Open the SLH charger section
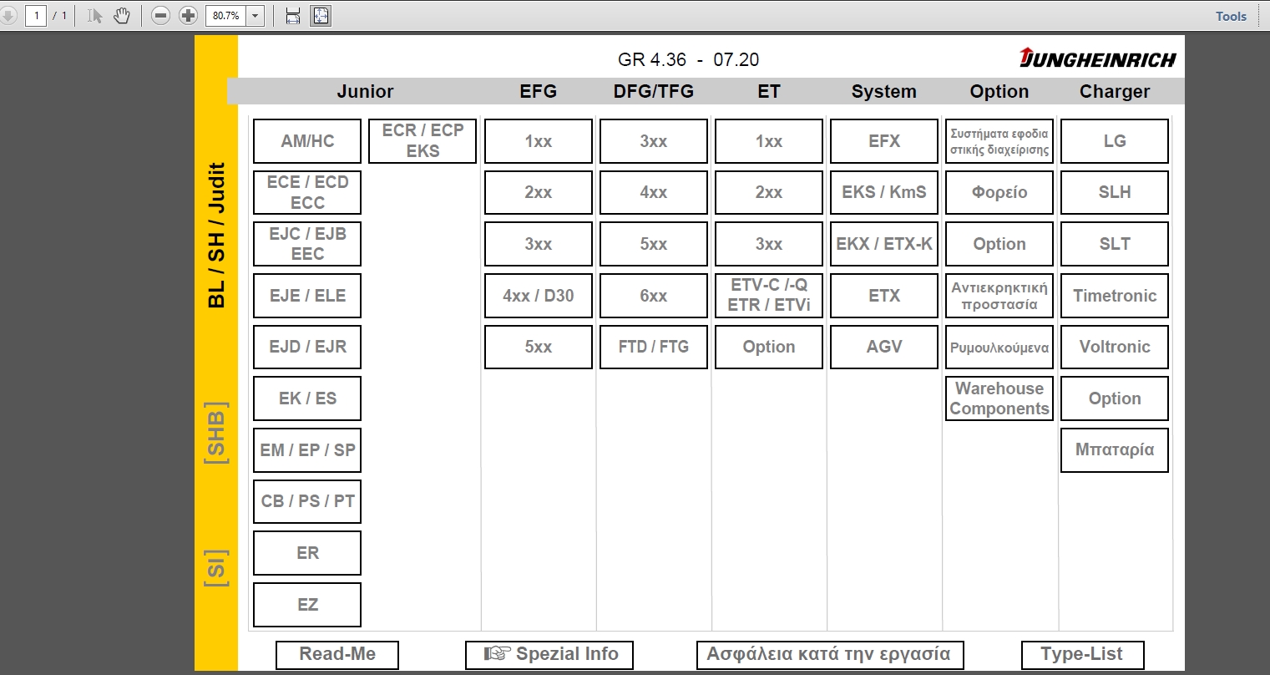 click(x=1115, y=192)
